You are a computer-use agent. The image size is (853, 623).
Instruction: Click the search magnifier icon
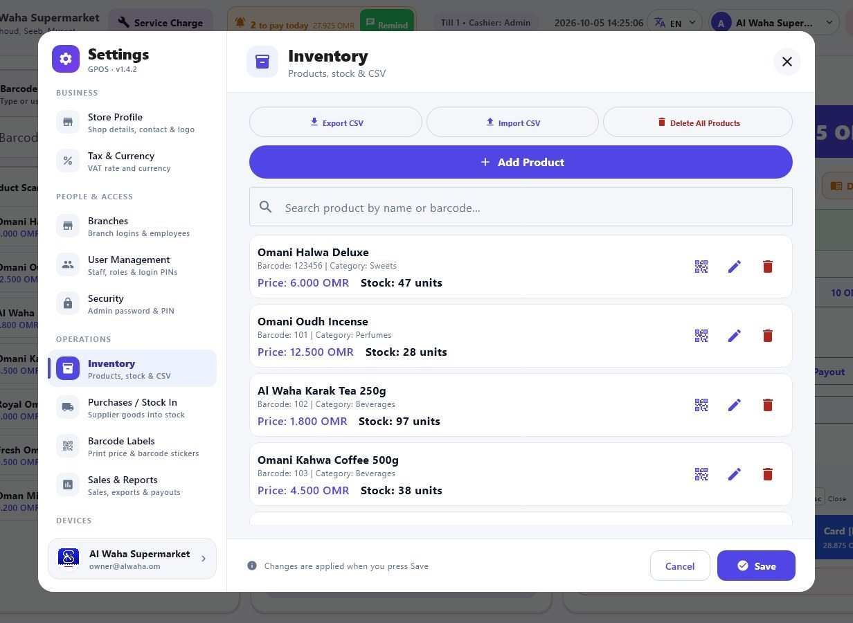point(265,207)
